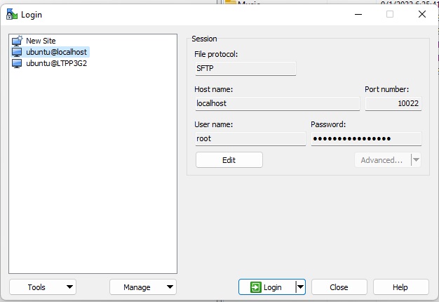Open the File protocol SFTP combo box
Image resolution: width=439 pixels, height=302 pixels.
pyautogui.click(x=245, y=68)
